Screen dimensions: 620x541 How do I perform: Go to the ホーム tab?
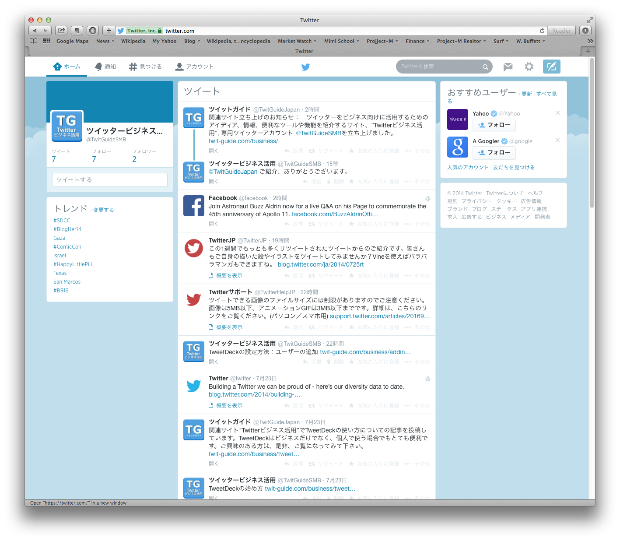point(67,67)
